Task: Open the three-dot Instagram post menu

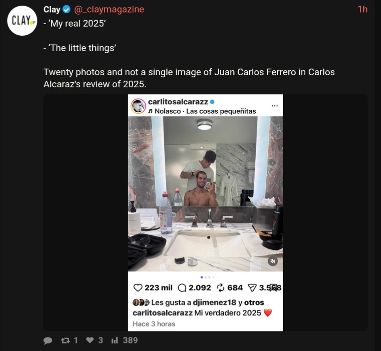Action: point(275,106)
